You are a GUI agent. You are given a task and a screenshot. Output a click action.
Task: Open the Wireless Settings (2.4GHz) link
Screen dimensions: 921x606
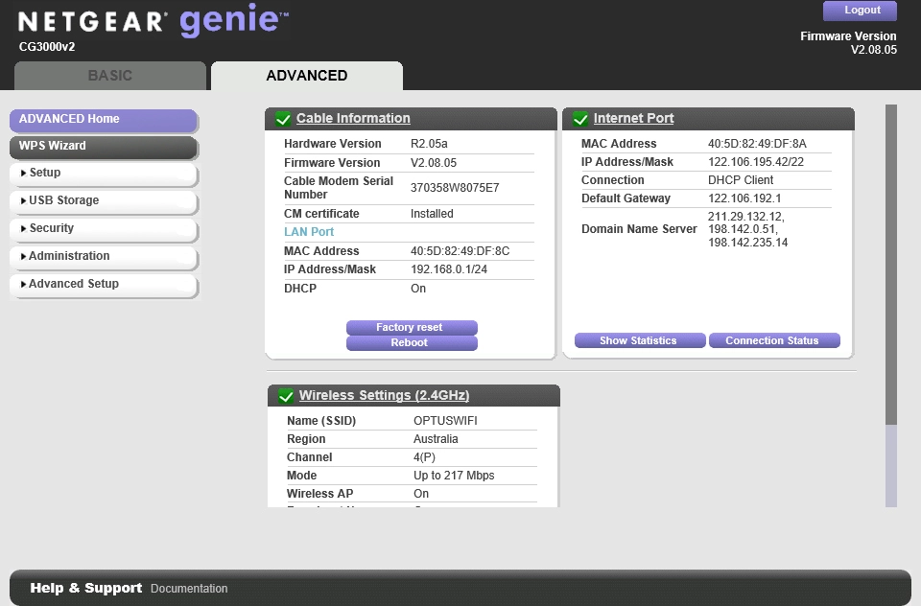384,395
